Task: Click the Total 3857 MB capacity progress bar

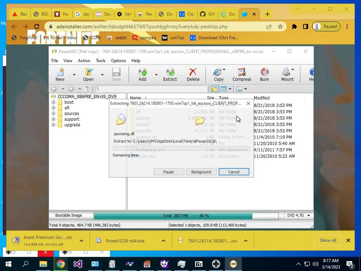Action: coord(186,216)
